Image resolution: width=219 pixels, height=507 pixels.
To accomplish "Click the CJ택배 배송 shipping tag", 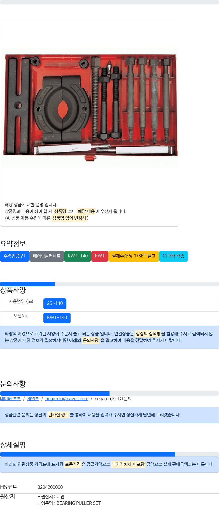I will coord(173,256).
